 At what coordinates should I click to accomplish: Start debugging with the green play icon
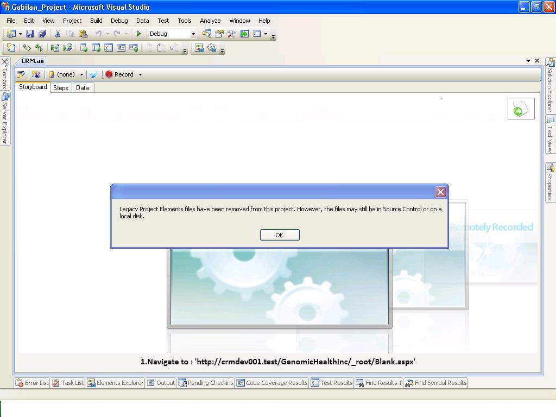pos(138,34)
